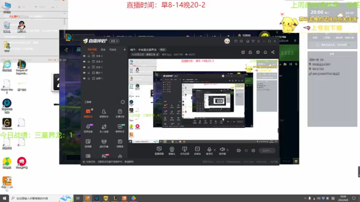360x202 pixels.
Task: Add a new scene with plus button
Action: tap(125, 49)
